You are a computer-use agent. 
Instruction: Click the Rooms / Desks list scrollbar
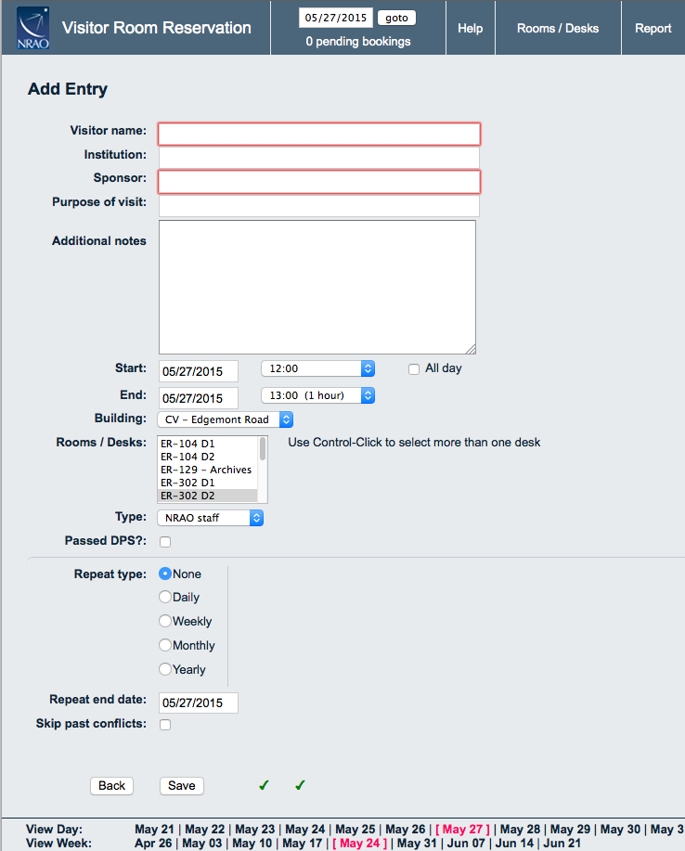coord(263,469)
